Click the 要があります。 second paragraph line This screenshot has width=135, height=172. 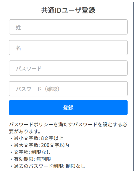pos(25,131)
